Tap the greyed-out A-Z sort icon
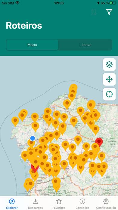 pos(94,12)
